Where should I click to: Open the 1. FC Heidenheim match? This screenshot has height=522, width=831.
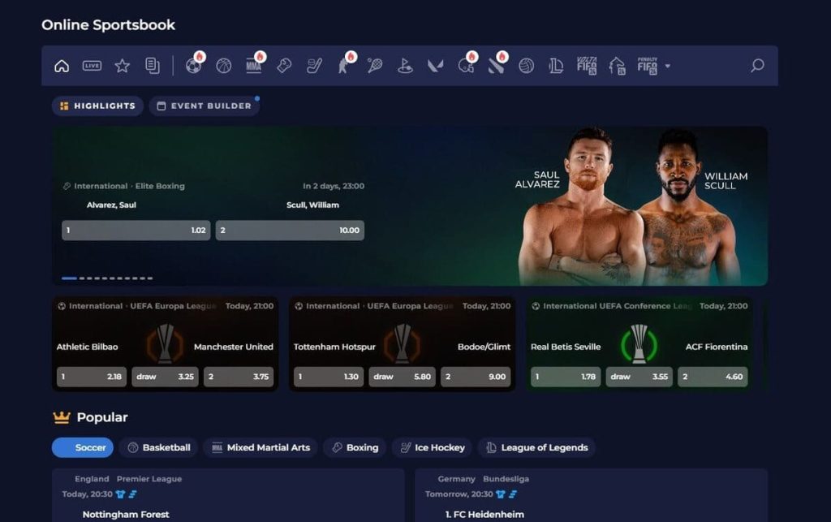coord(484,515)
